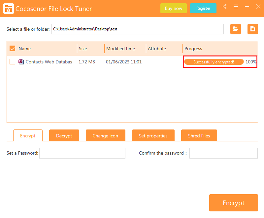Click the Successfully encrypted progress bar

(x=214, y=61)
